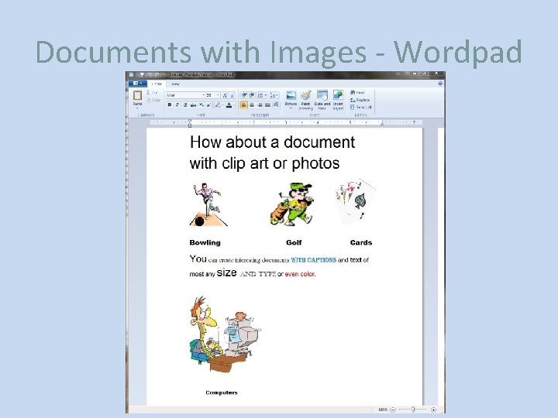Image resolution: width=558 pixels, height=418 pixels.
Task: Switch to the View ribbon tab
Action: (175, 84)
